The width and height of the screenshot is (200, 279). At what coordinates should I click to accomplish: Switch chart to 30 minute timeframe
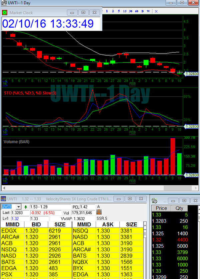pyautogui.click(x=131, y=11)
